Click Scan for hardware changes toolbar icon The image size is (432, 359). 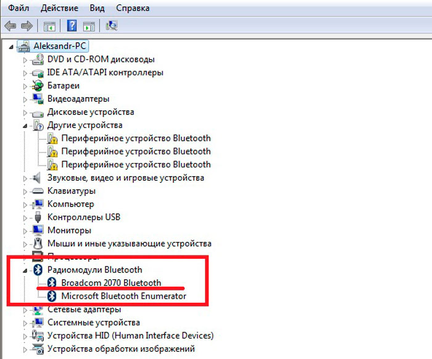tap(112, 26)
